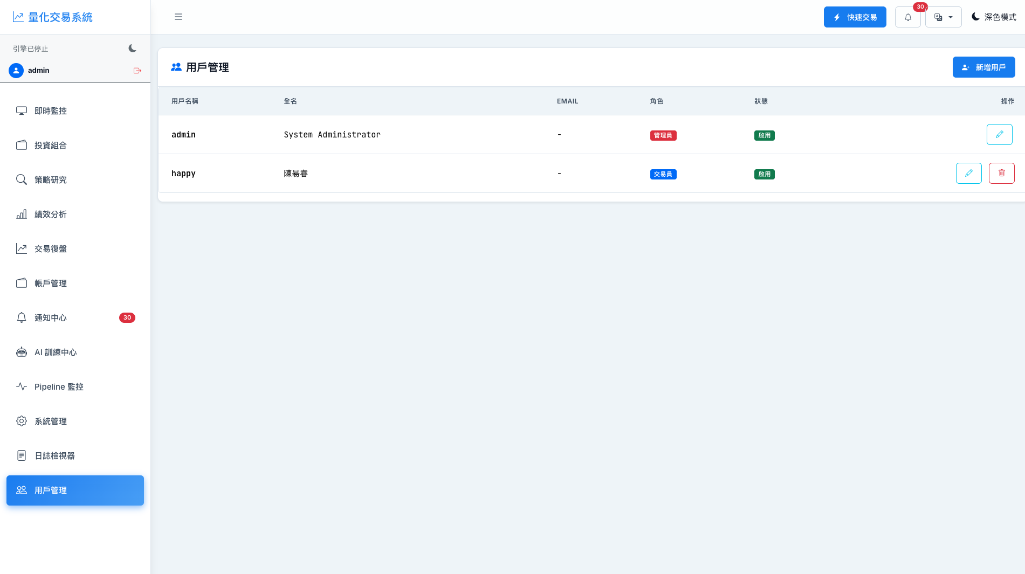Toggle 深色模式 dark mode
Screen dimensions: 1025x574
point(994,17)
